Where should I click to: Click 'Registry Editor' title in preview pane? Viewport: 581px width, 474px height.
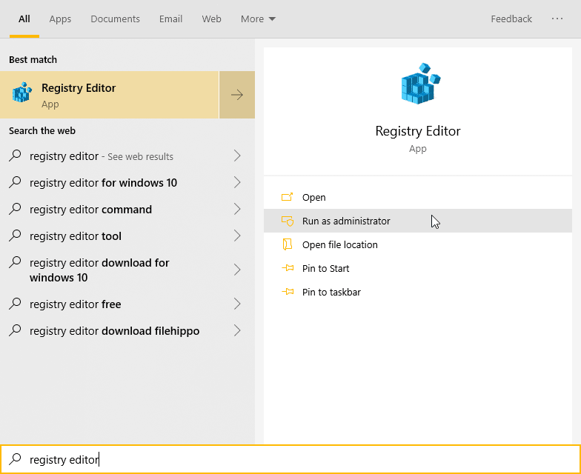coord(418,131)
